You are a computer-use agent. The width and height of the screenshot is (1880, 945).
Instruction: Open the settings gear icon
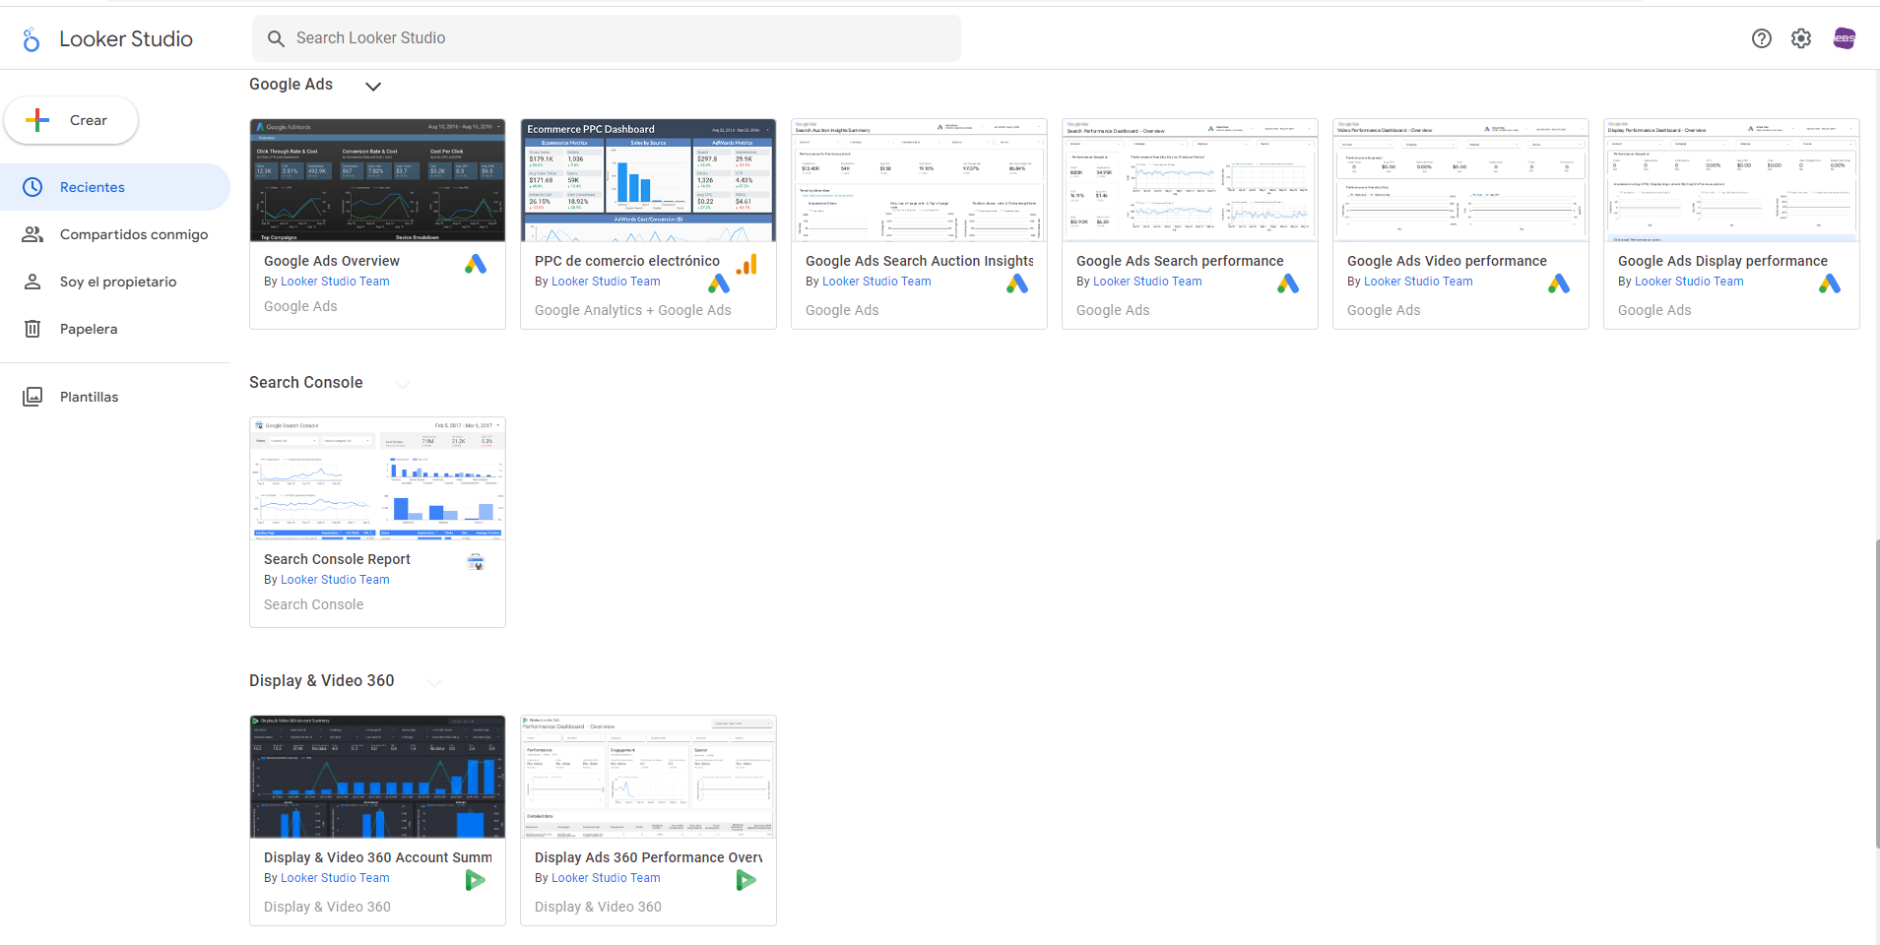pyautogui.click(x=1801, y=38)
